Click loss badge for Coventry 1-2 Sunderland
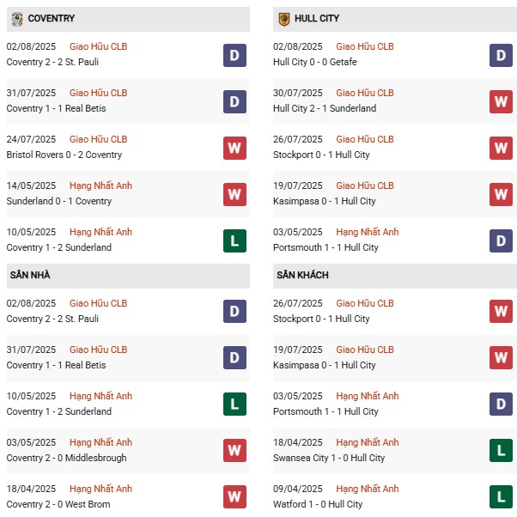The height and width of the screenshot is (517, 517). click(234, 240)
